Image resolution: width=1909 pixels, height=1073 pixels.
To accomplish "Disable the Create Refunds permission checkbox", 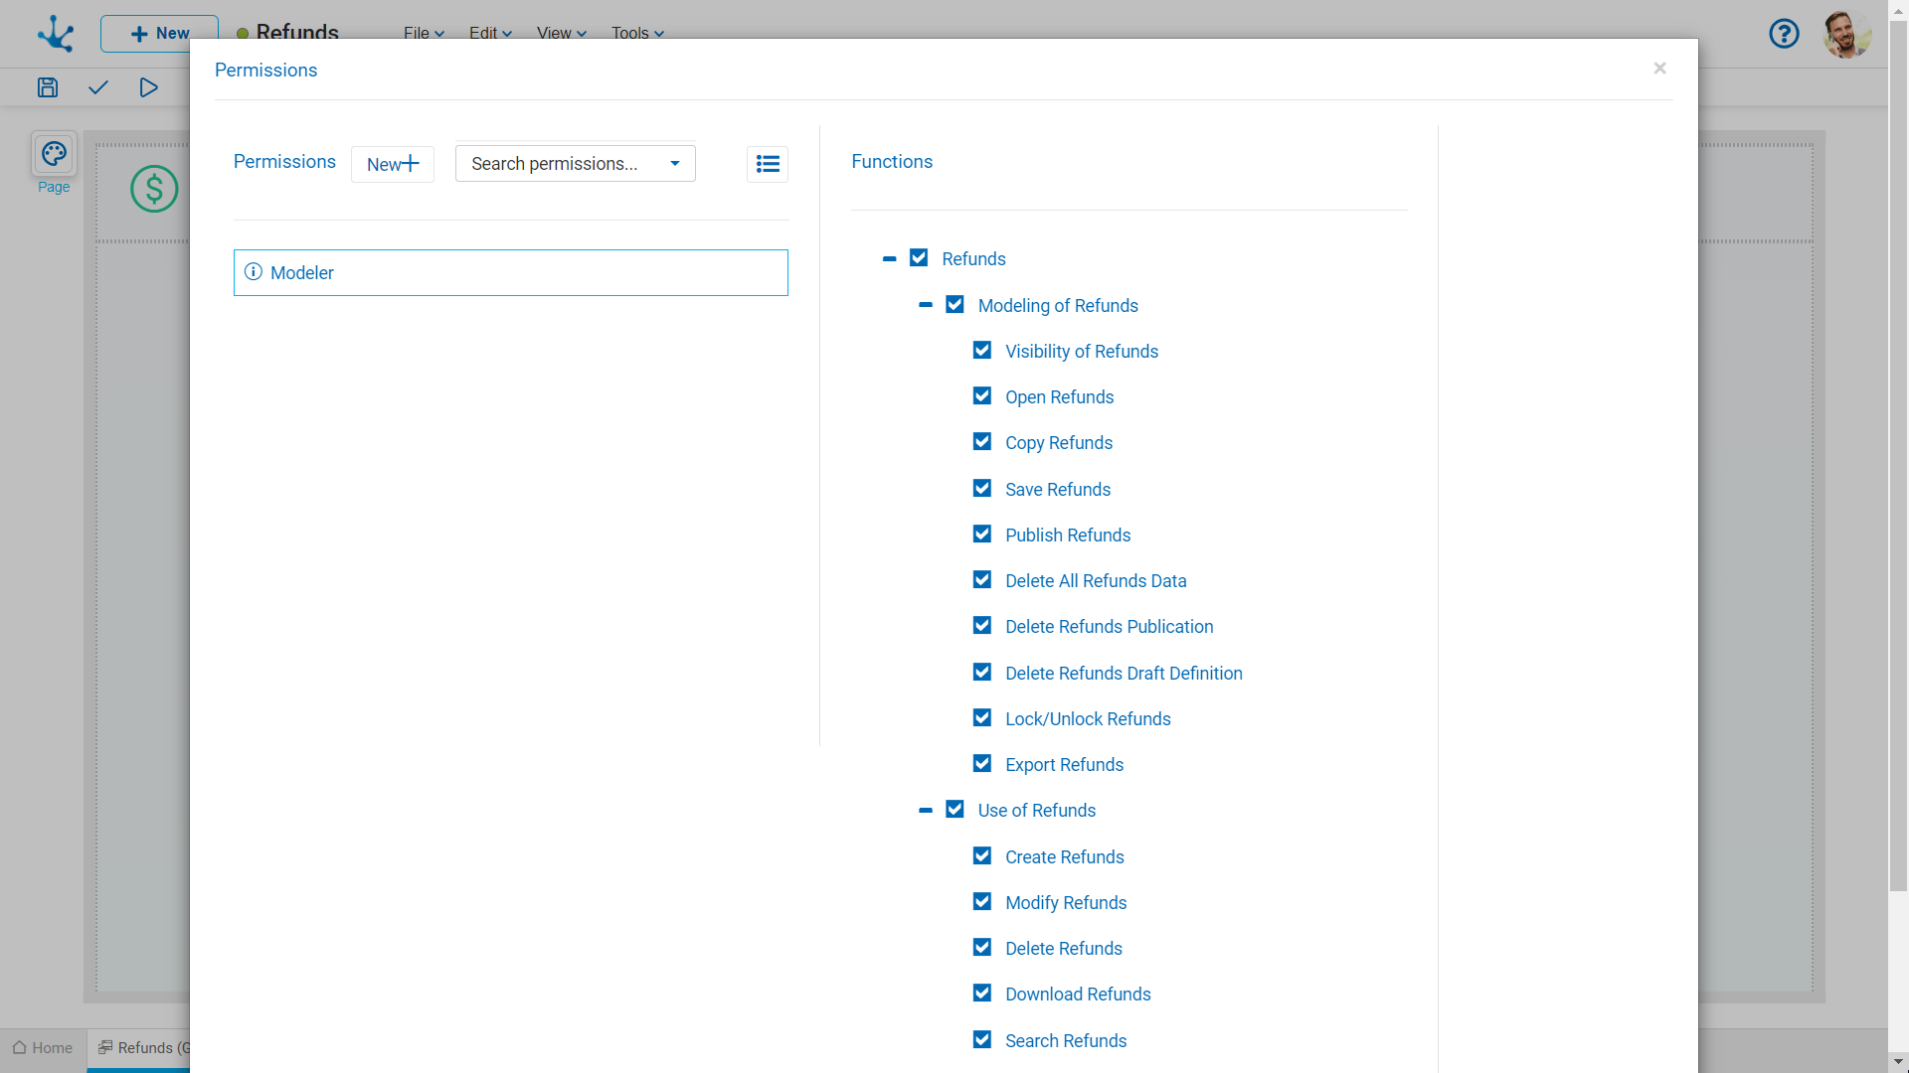I will coord(982,856).
